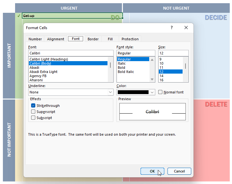Open the Protection tab

tap(130, 39)
